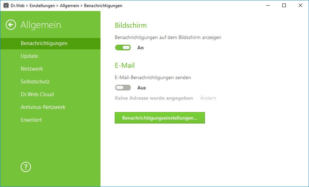Click 'An' toggle status label
The width and height of the screenshot is (309, 187).
[140, 48]
